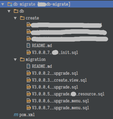This screenshot has height=119, width=113.
Task: Select README.md in the migration folder
Action: click(x=42, y=66)
